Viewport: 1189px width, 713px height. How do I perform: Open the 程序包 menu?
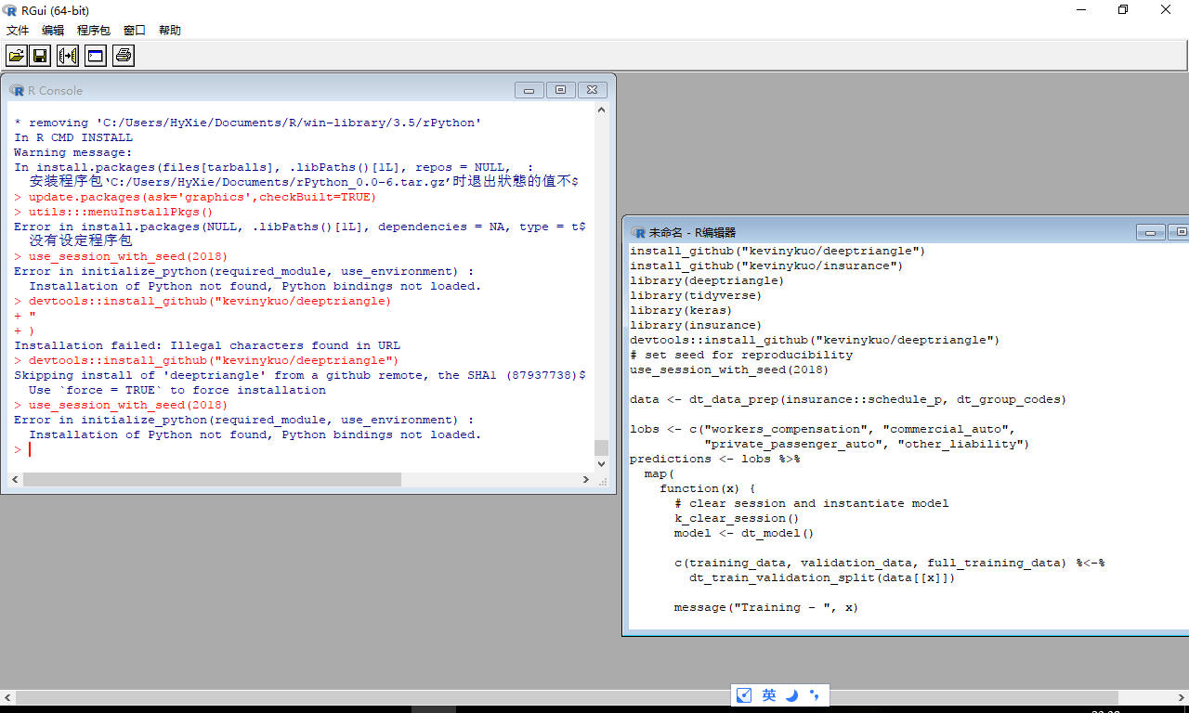pos(94,31)
